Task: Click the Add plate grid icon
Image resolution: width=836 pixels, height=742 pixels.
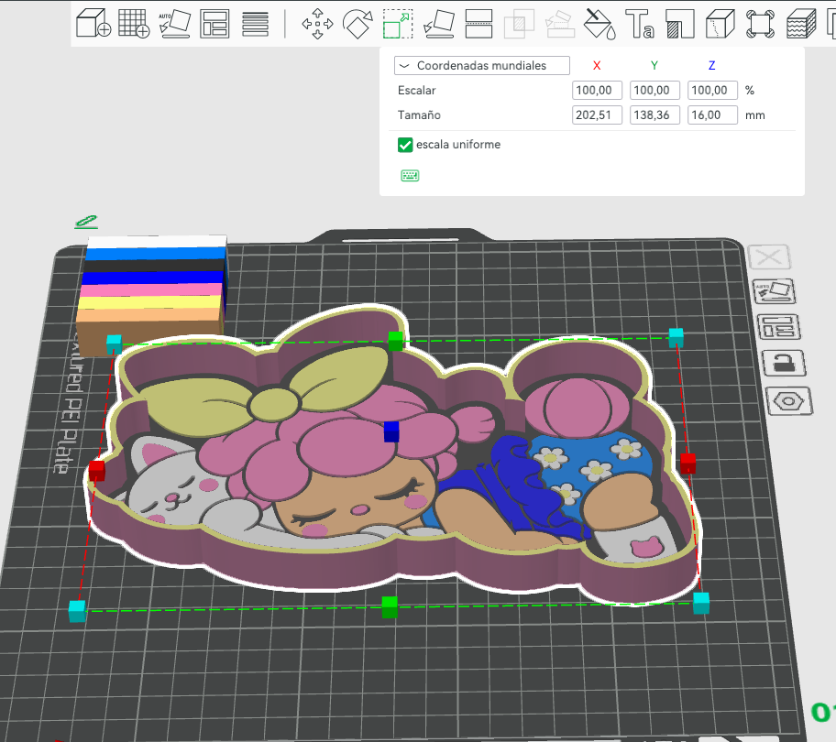Action: pyautogui.click(x=134, y=24)
